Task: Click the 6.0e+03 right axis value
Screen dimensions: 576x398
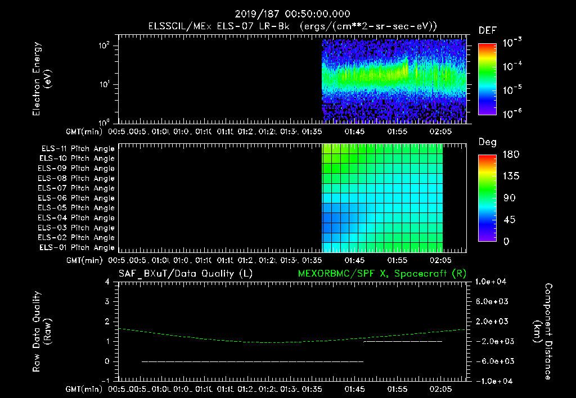Action: [x=492, y=301]
